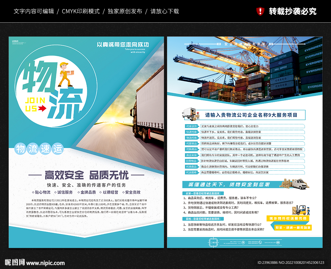Click the 以德经营 bullet
Viewport: 331px width, 269px height.
pos(109,192)
